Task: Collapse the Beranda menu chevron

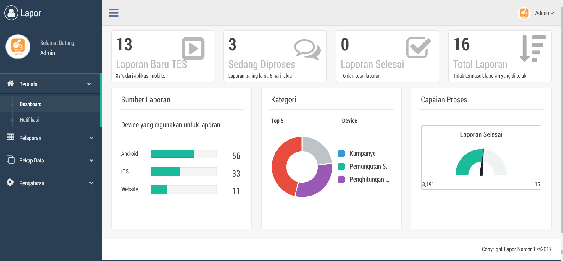Action: [x=89, y=84]
